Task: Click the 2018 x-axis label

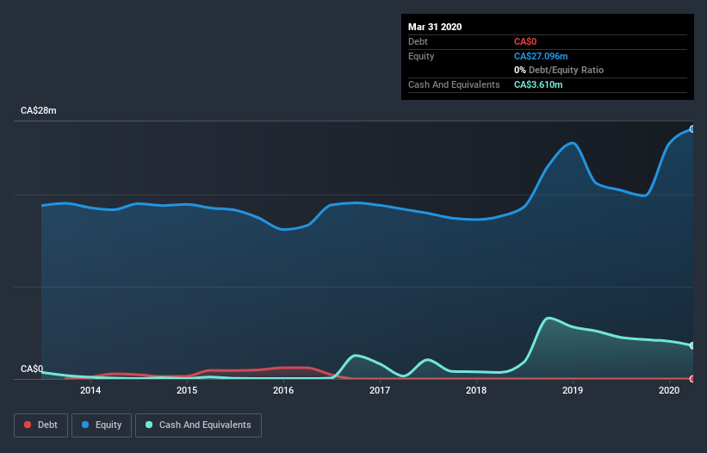Action: (x=476, y=390)
